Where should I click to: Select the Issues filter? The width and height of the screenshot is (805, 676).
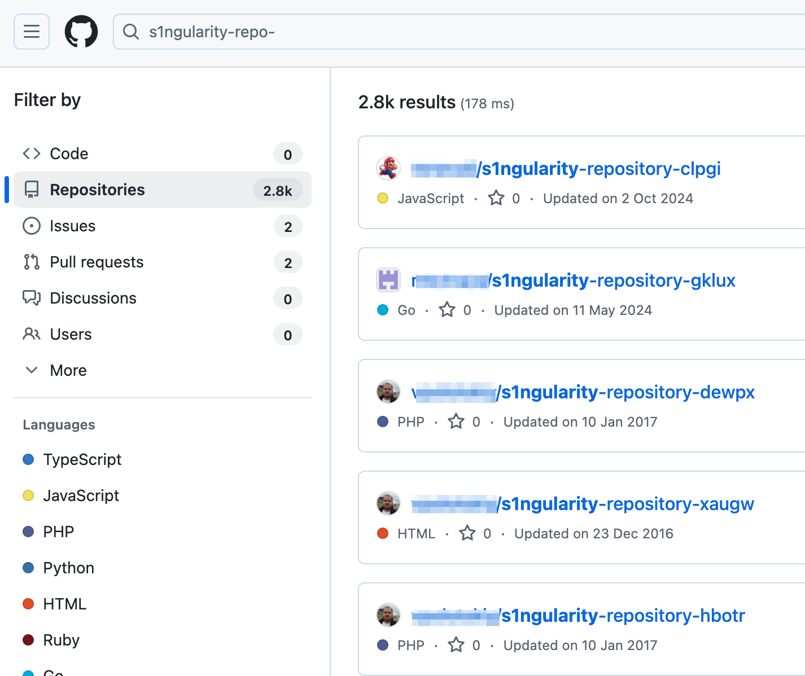[x=163, y=226]
